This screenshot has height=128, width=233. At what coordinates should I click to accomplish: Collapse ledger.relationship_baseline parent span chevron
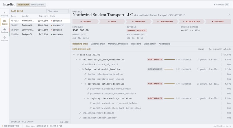click(x=79, y=69)
